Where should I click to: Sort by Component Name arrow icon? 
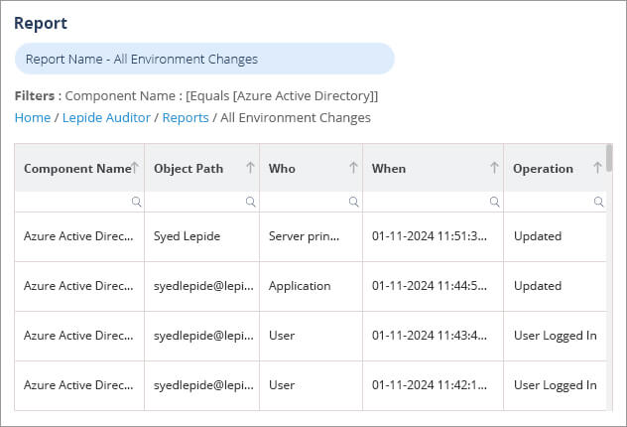pos(135,168)
